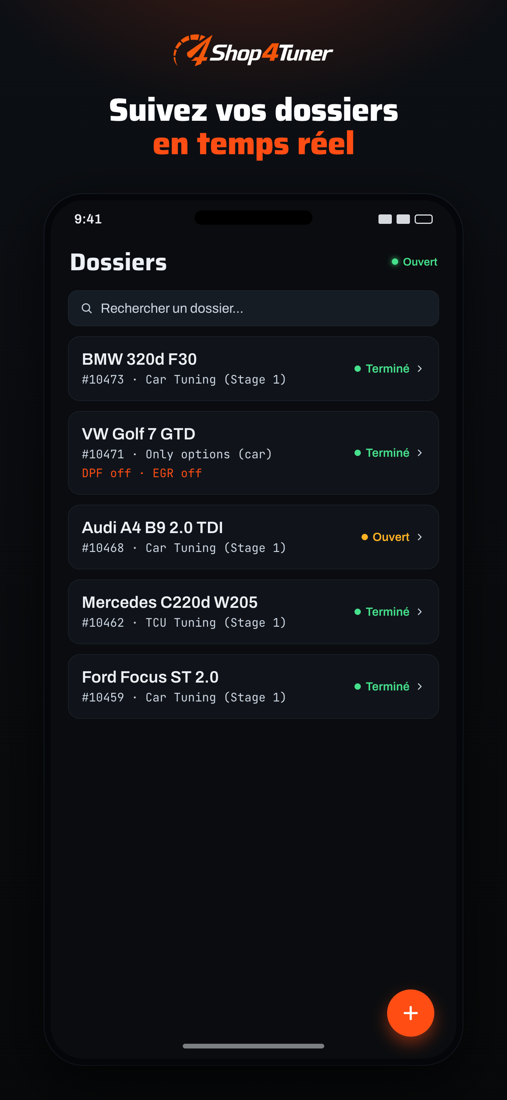507x1100 pixels.
Task: Select the BMW 320d F30 title
Action: [x=139, y=359]
